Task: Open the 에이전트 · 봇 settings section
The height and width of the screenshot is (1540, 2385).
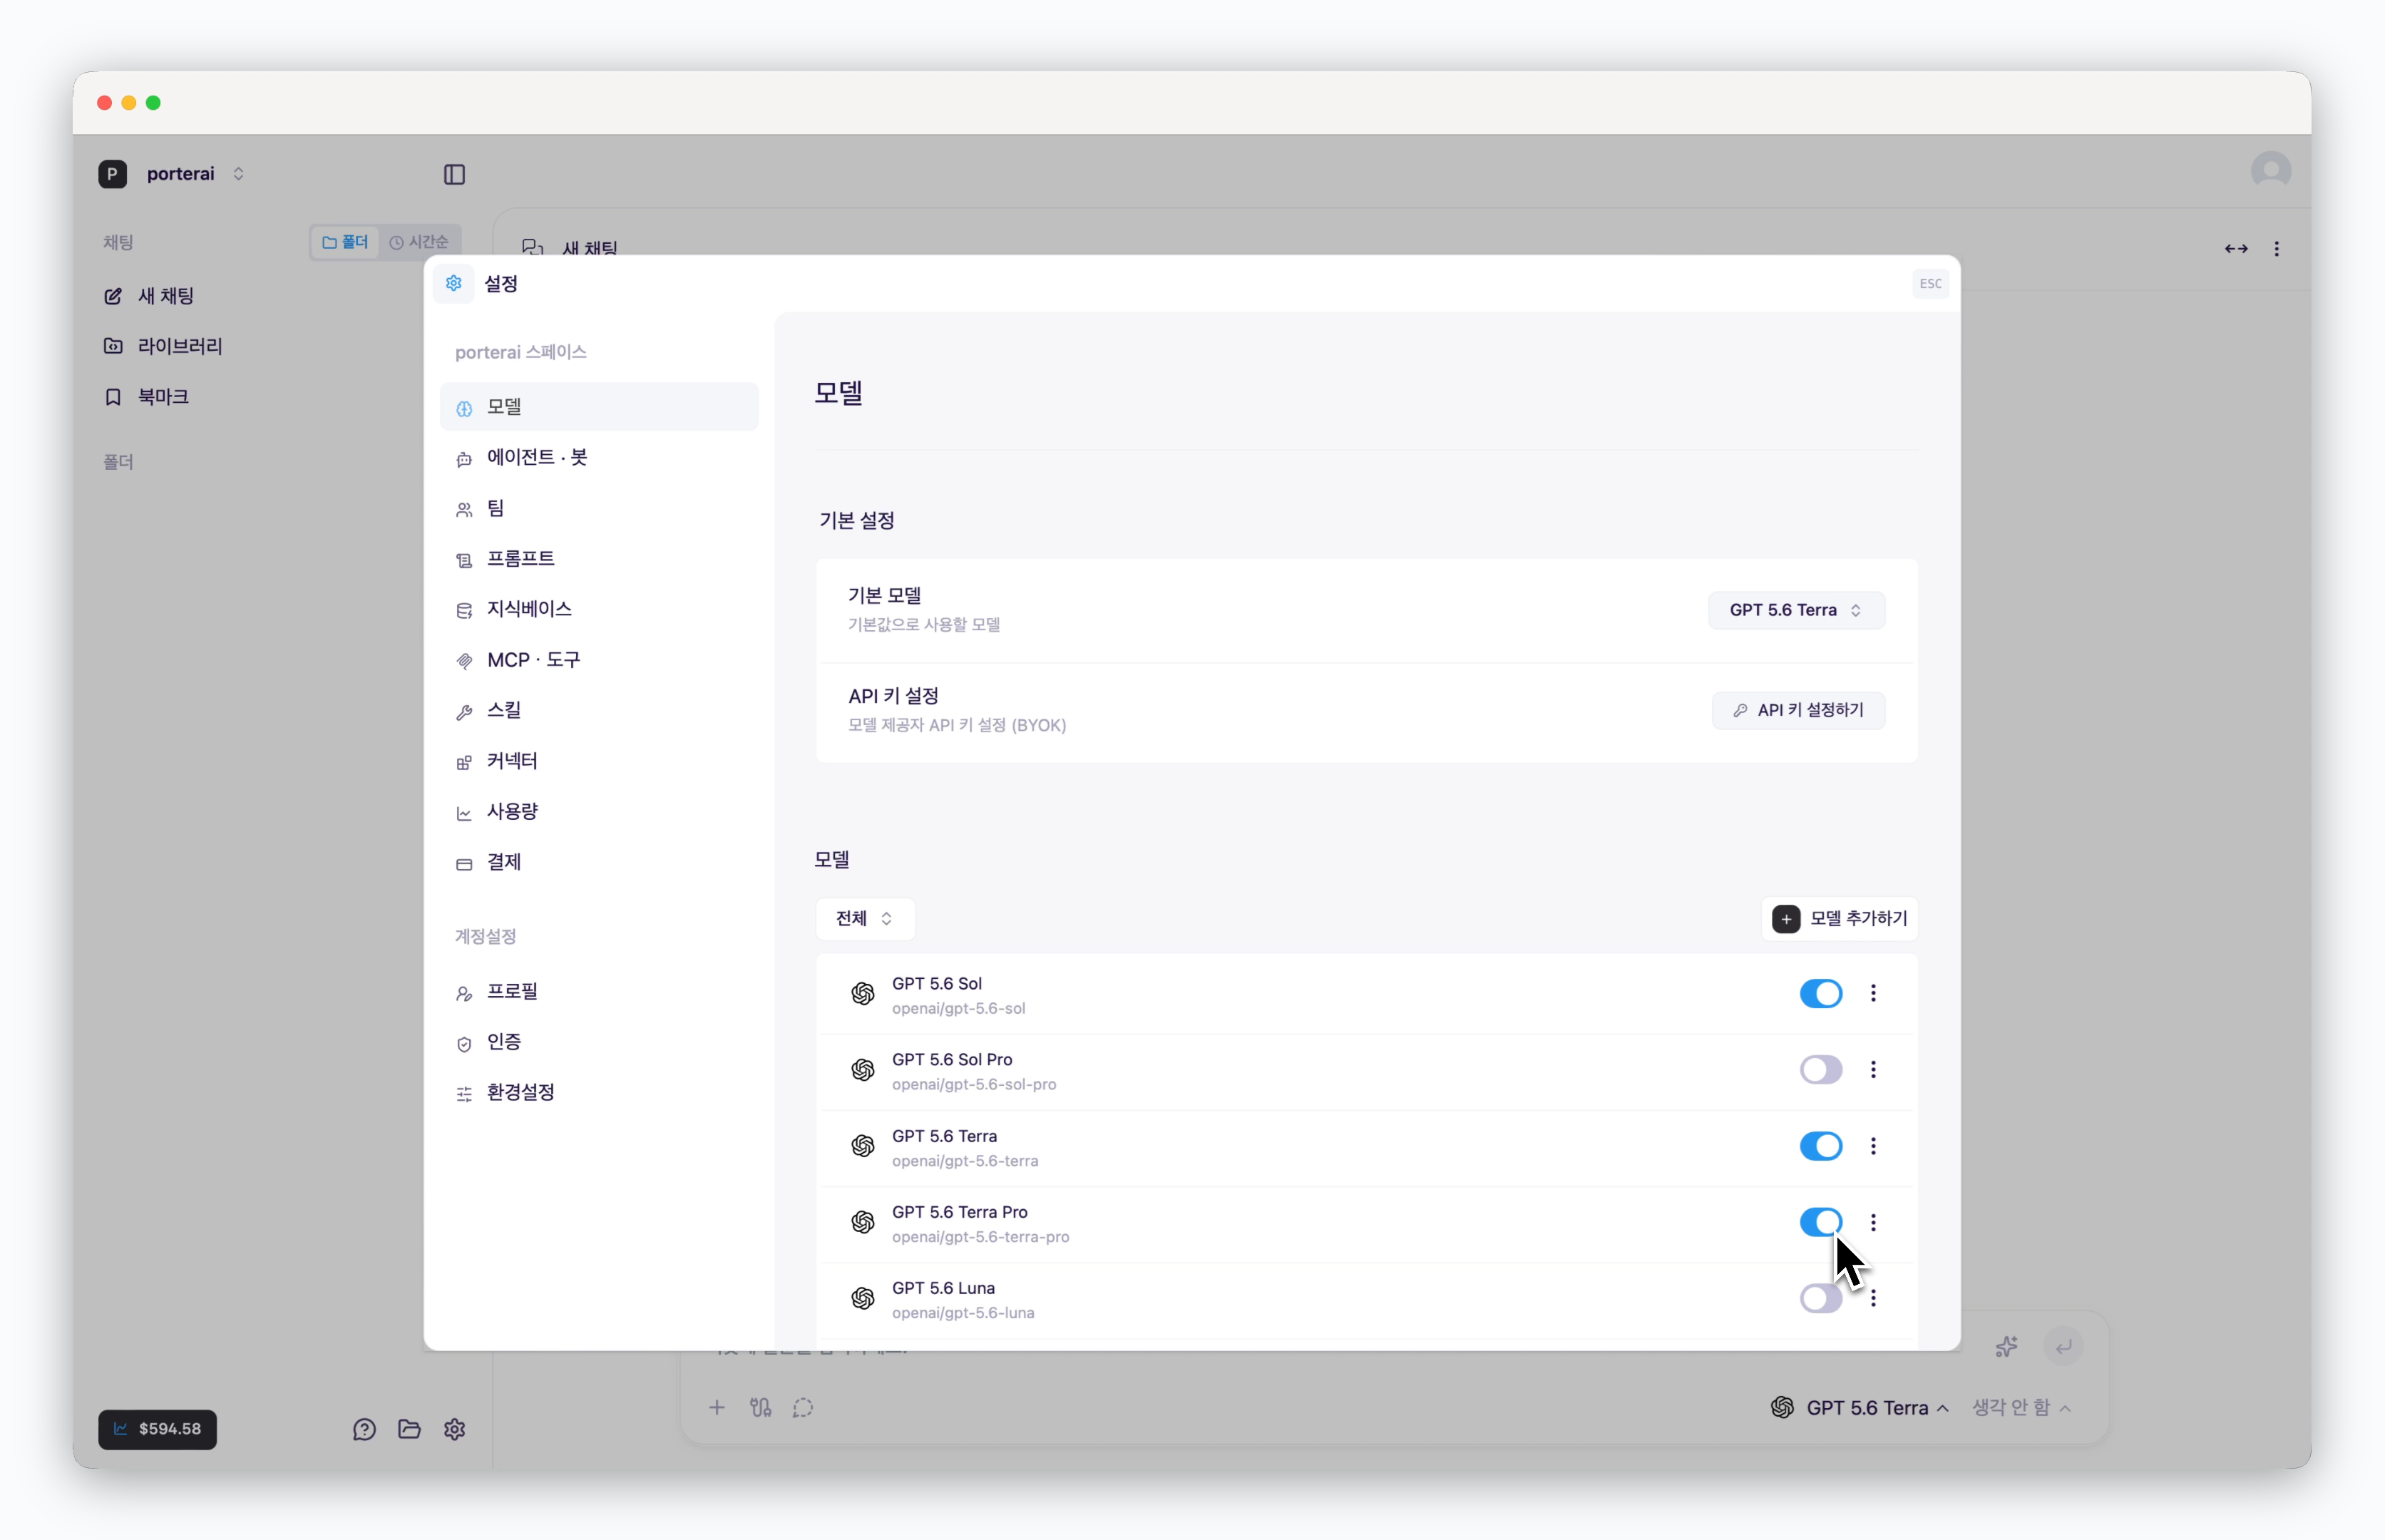Action: point(599,458)
